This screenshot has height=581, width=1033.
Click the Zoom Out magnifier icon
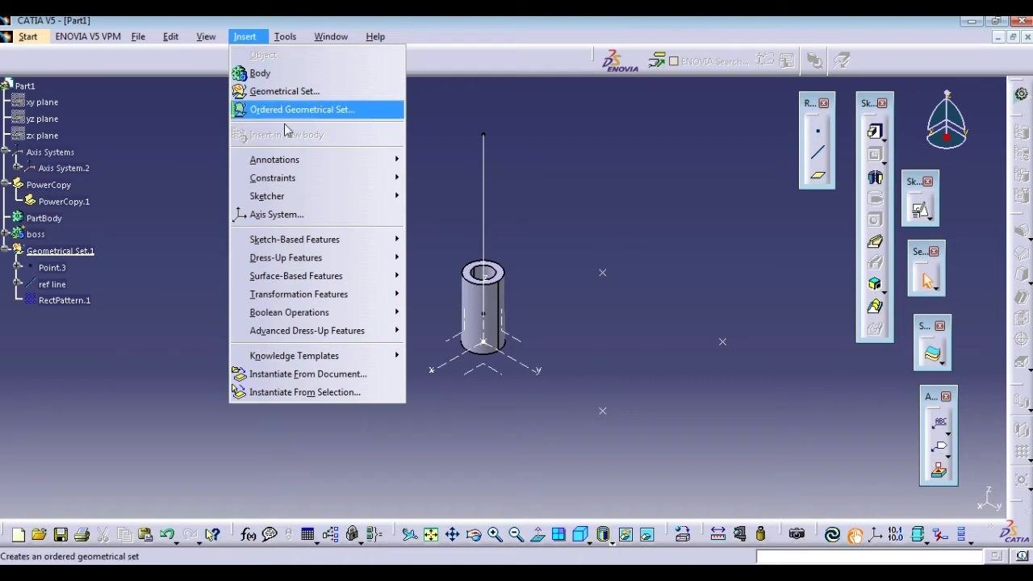tap(516, 534)
